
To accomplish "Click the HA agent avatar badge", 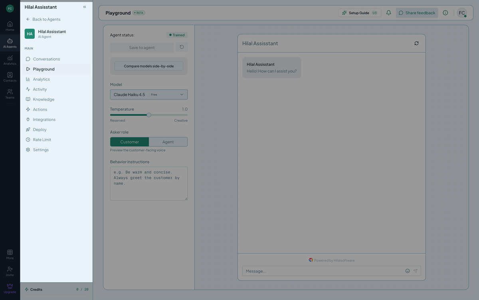I will coord(30,34).
